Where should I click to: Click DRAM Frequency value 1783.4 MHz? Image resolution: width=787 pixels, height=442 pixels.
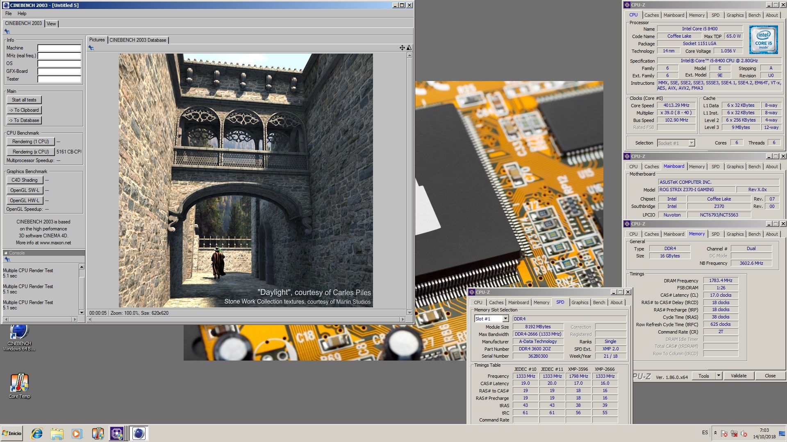[721, 280]
